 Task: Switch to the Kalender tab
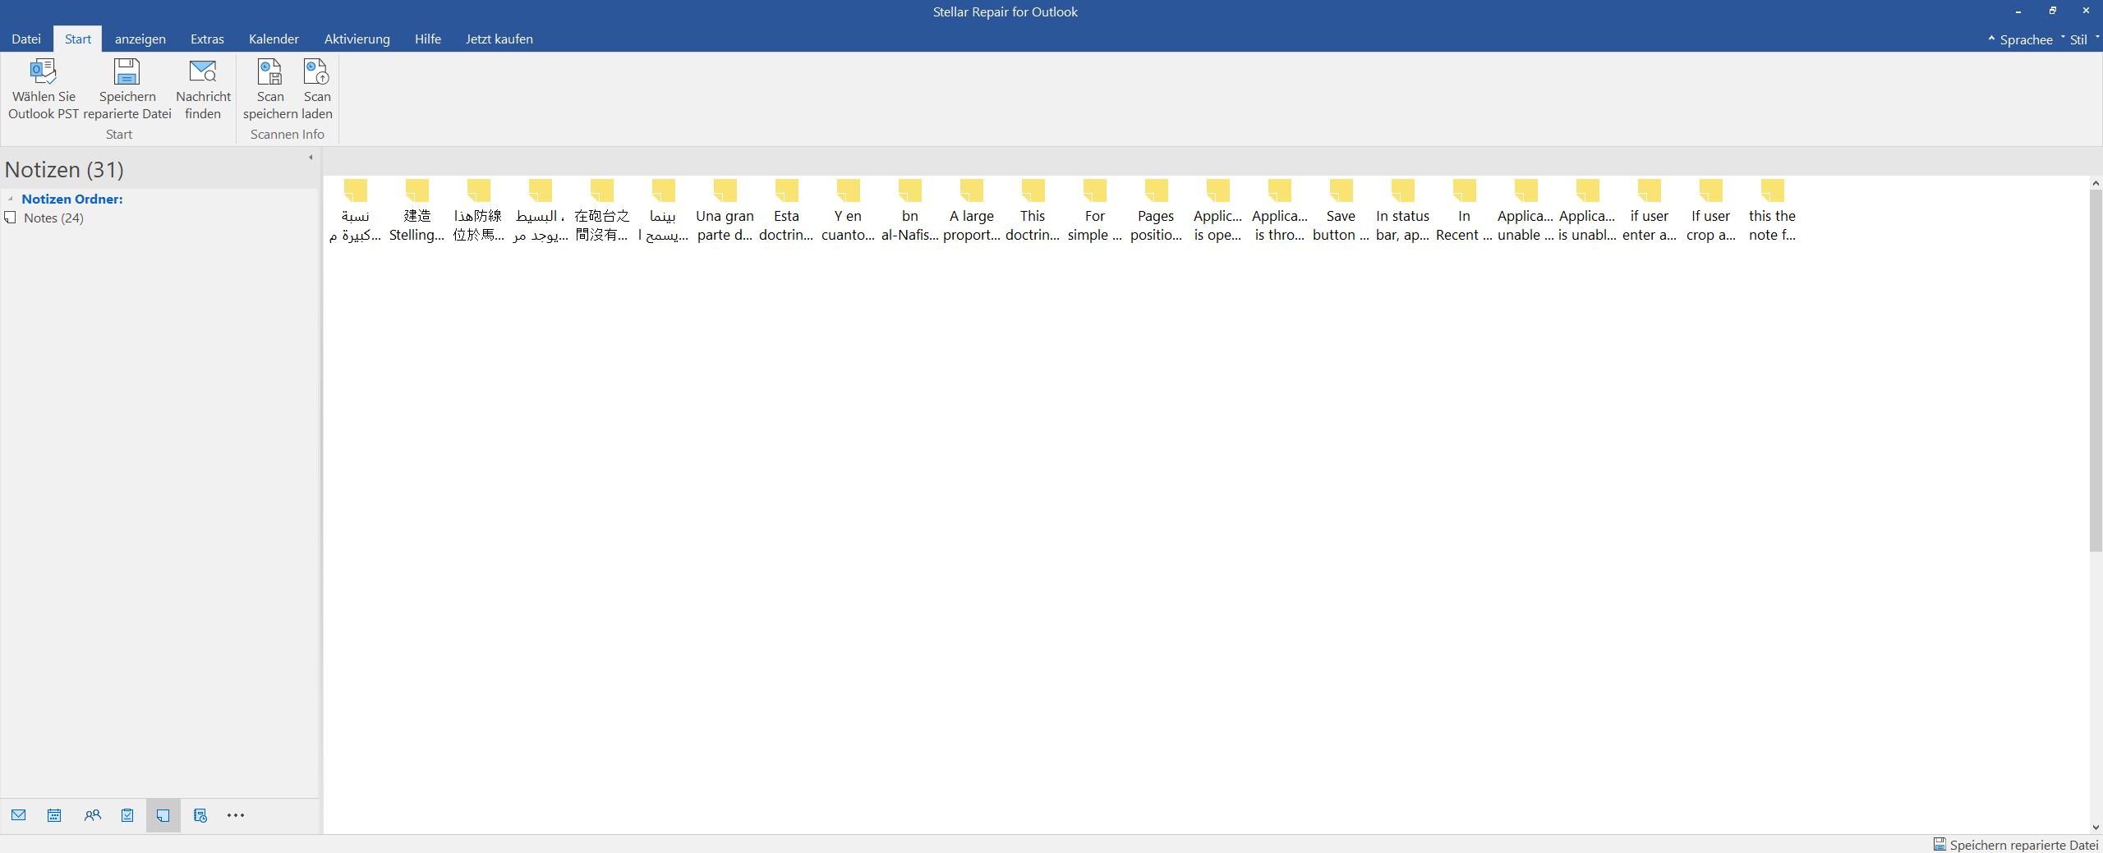274,39
